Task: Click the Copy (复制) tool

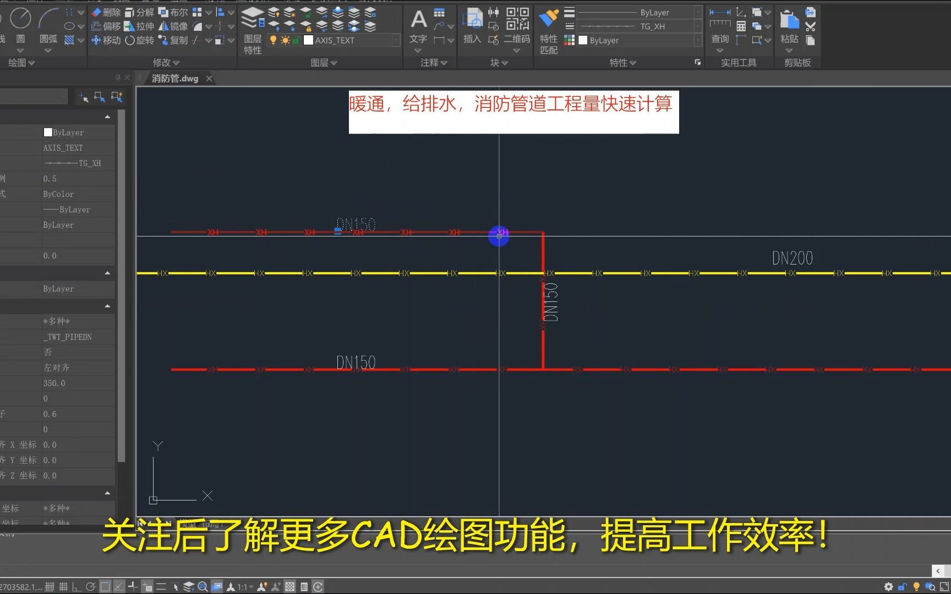Action: [173, 40]
